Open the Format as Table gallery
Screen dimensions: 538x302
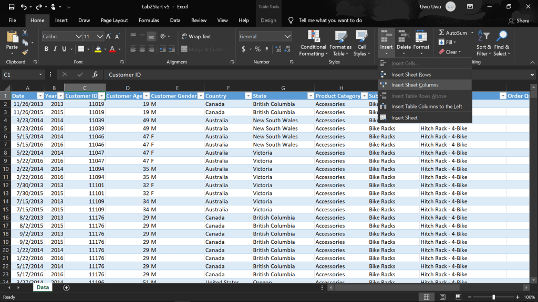340,42
